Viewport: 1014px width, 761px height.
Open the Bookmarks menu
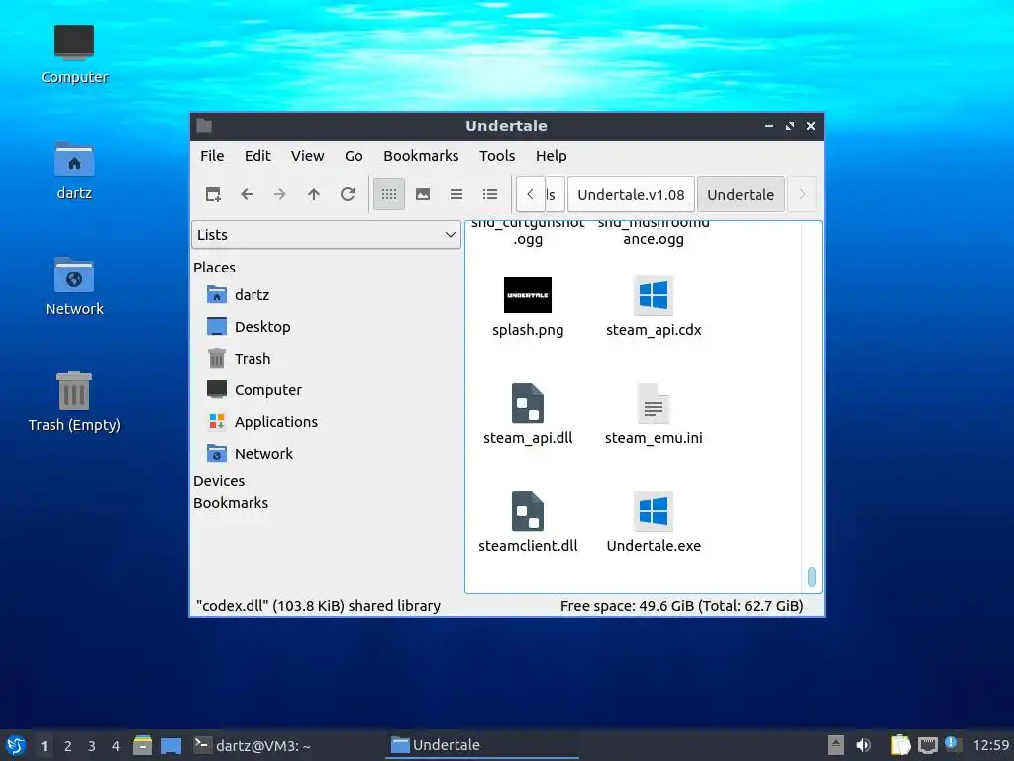point(421,156)
